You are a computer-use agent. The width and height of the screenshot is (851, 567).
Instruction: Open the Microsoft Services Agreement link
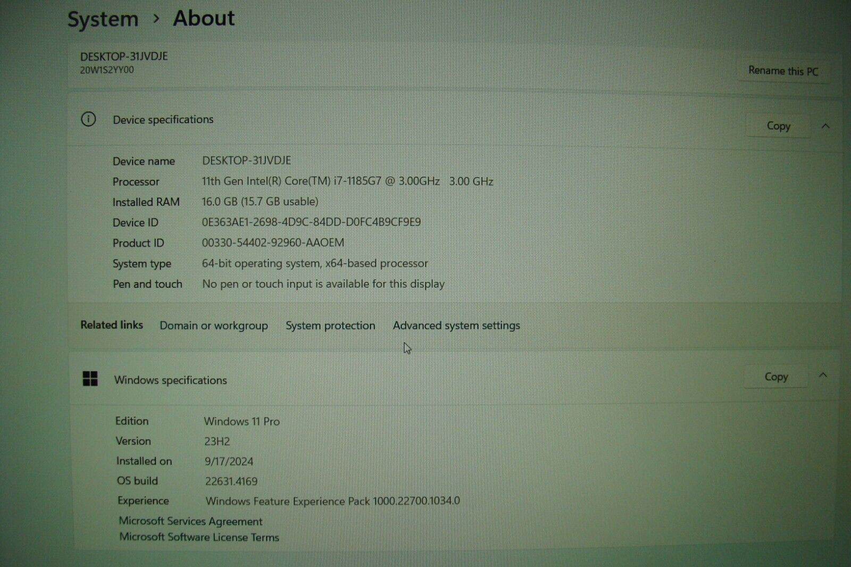[190, 521]
